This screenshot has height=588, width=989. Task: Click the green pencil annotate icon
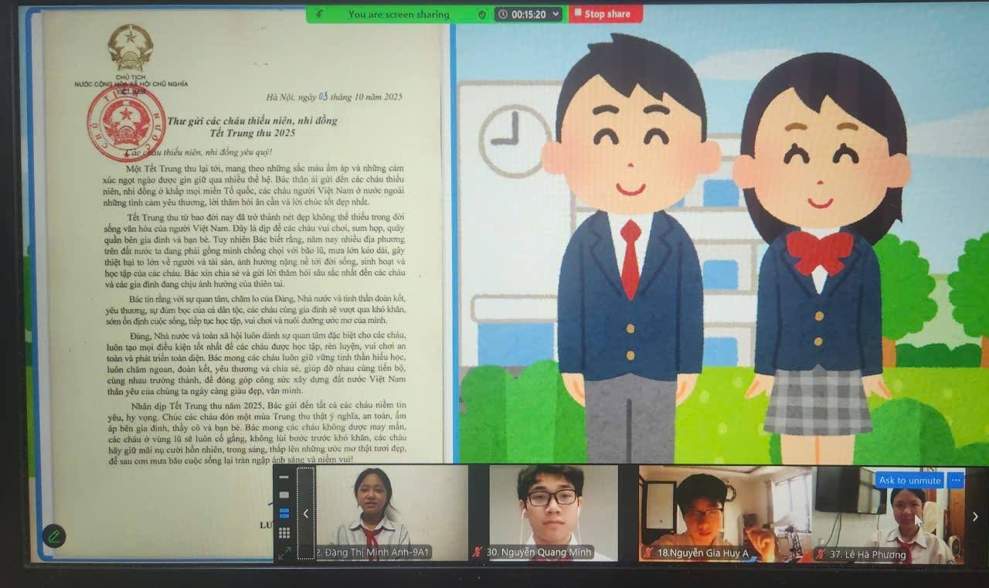click(x=54, y=535)
